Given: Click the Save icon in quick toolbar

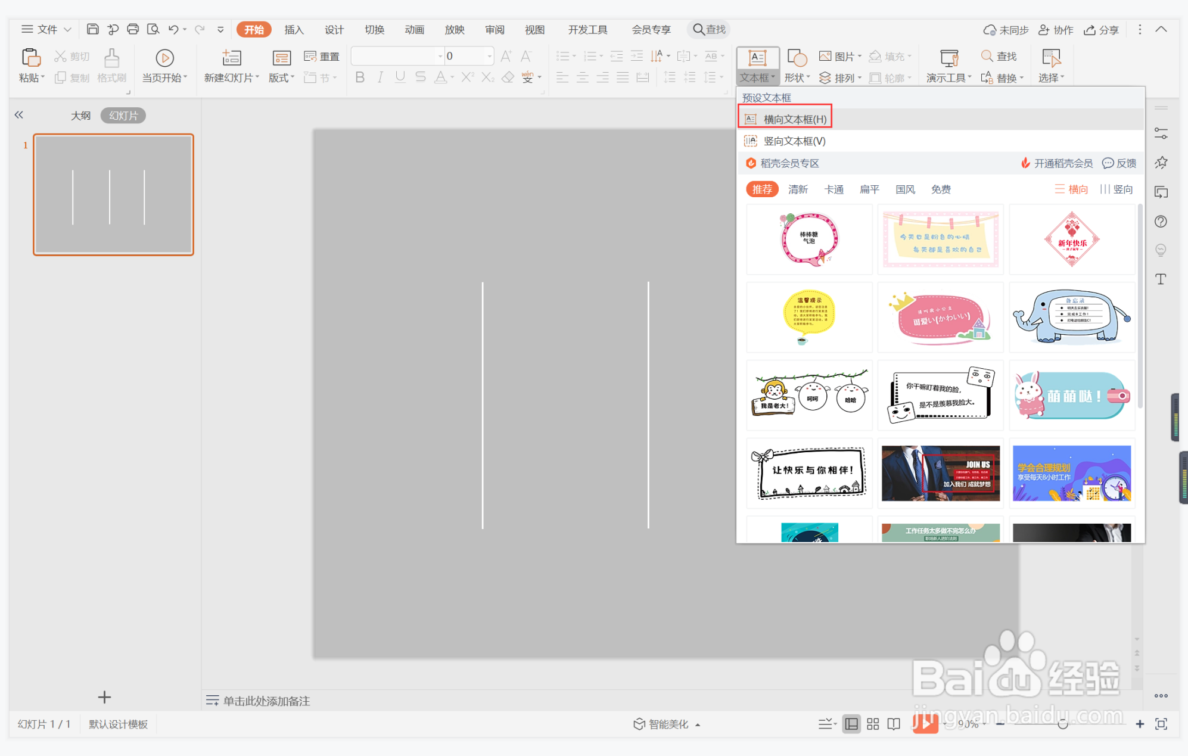Looking at the screenshot, I should (x=92, y=29).
